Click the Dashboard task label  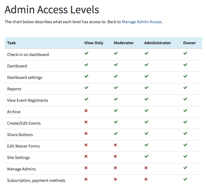point(17,66)
